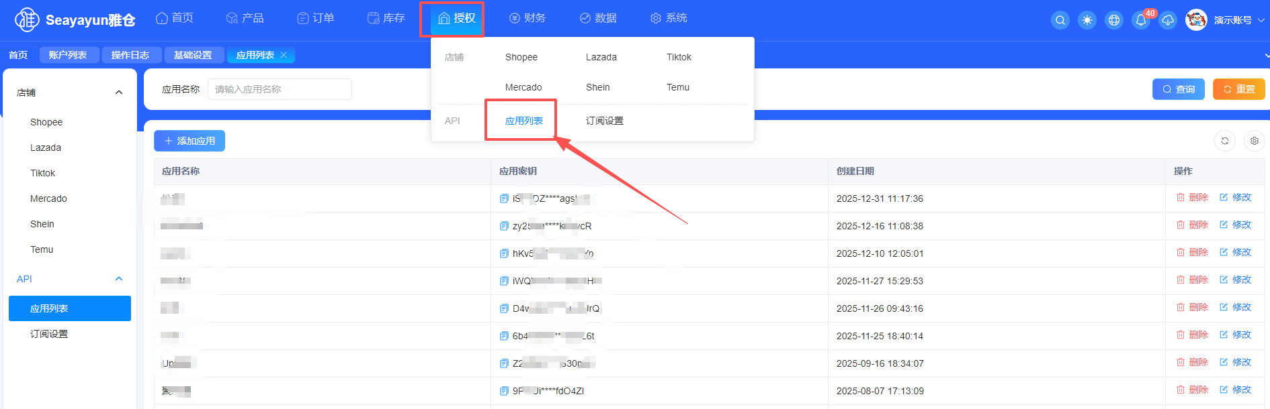Copy app key in 2025-12-16 row
The height and width of the screenshot is (409, 1270).
[x=504, y=226]
